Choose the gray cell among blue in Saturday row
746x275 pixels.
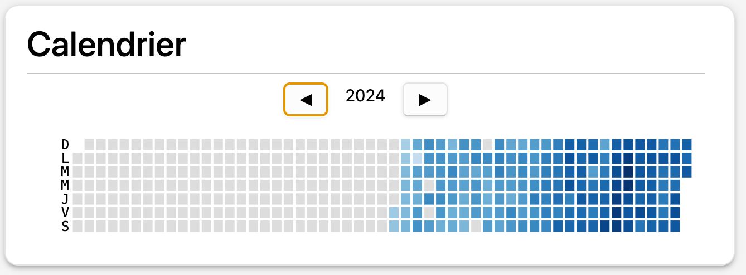476,226
